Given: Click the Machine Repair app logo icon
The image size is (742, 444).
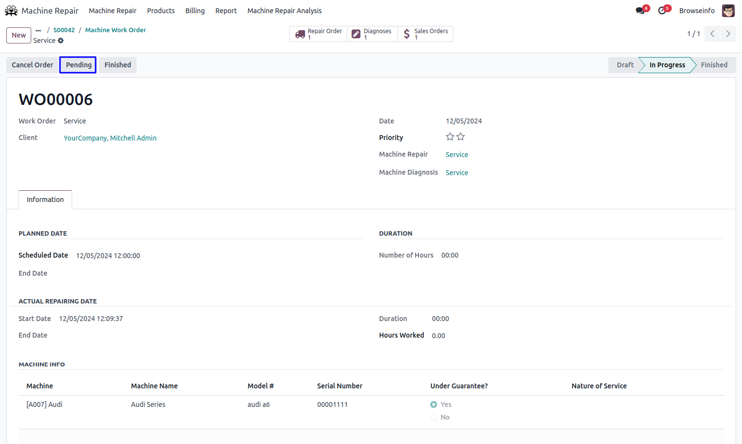Looking at the screenshot, I should pos(11,11).
